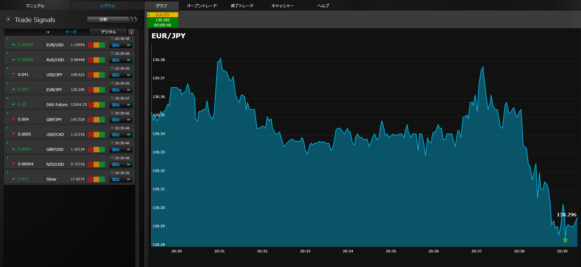Start Silver trade with 開始 button

(121, 180)
